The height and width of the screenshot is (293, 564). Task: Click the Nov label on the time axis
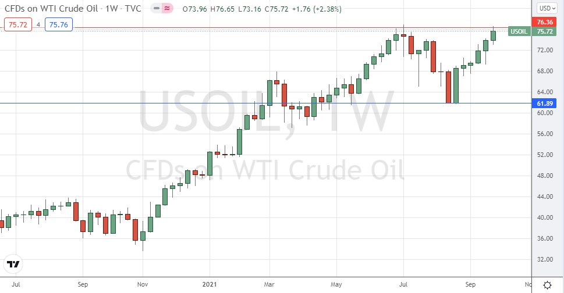pyautogui.click(x=143, y=285)
